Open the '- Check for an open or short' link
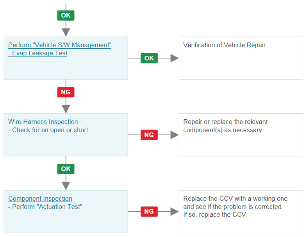307x237 pixels. point(48,130)
